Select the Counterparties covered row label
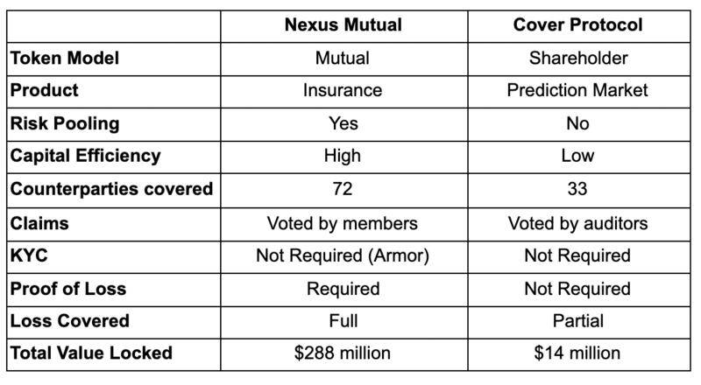This screenshot has width=701, height=385. tap(111, 189)
